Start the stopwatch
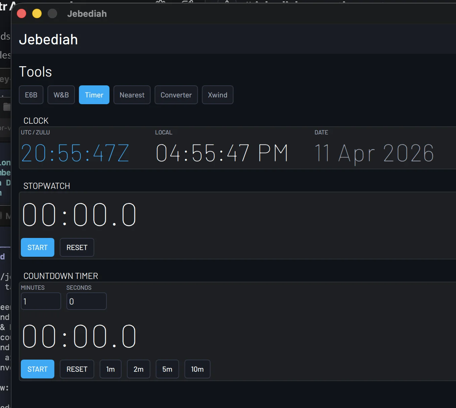Viewport: 456px width, 408px height. tap(37, 247)
